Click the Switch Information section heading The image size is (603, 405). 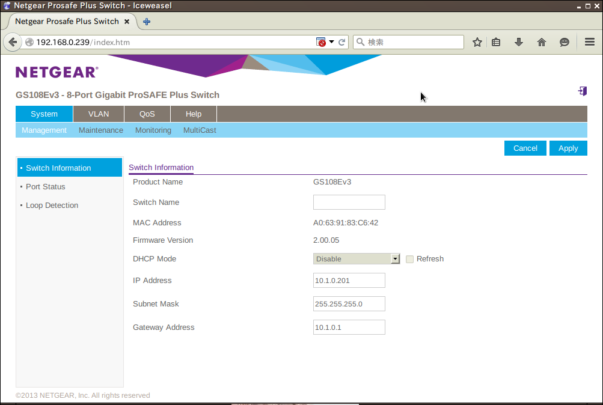coord(161,168)
